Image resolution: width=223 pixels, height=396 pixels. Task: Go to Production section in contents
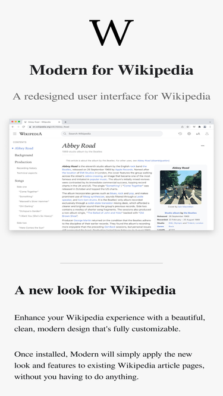point(23,162)
